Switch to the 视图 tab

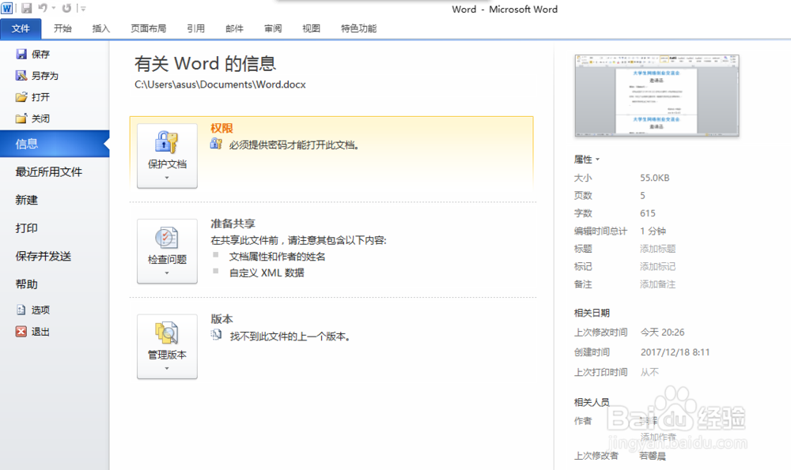coord(311,28)
